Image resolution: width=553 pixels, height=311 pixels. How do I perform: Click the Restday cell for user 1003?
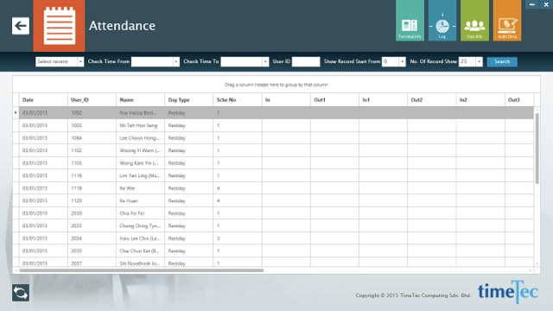[x=188, y=125]
